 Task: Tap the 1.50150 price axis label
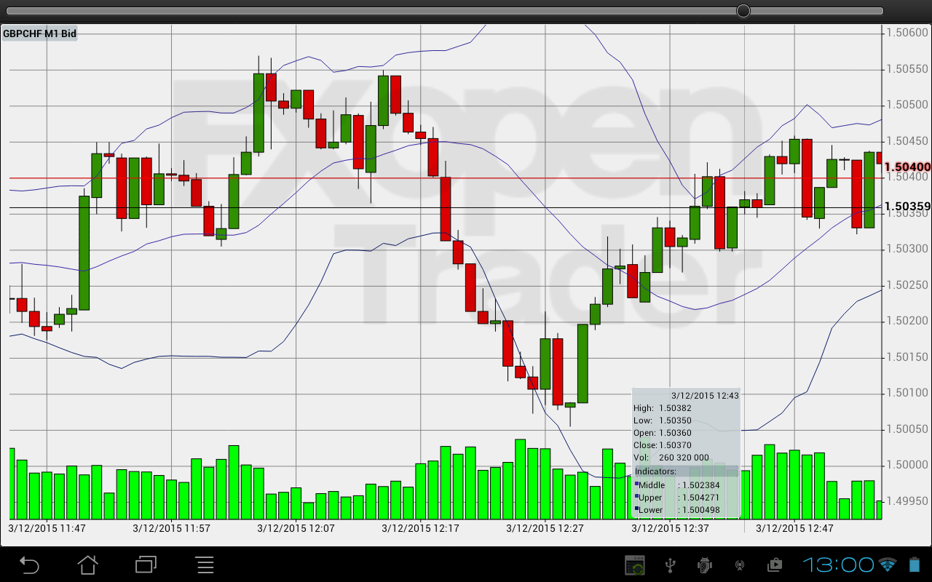907,357
